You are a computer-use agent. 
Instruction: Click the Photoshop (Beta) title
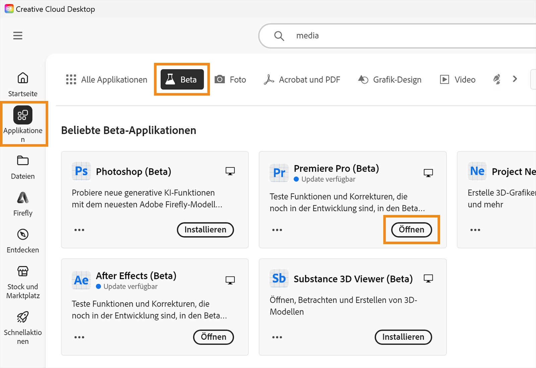[133, 171]
